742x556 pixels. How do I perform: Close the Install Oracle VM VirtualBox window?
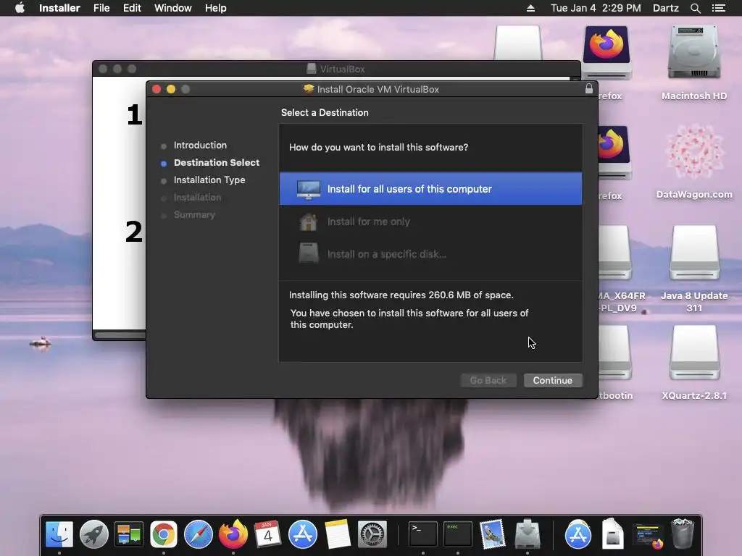pyautogui.click(x=157, y=89)
